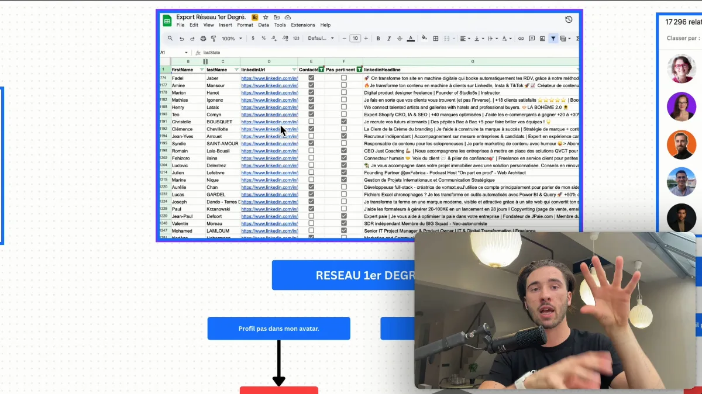This screenshot has width=702, height=394.
Task: Open filter menu on lastName column
Action: coord(236,70)
